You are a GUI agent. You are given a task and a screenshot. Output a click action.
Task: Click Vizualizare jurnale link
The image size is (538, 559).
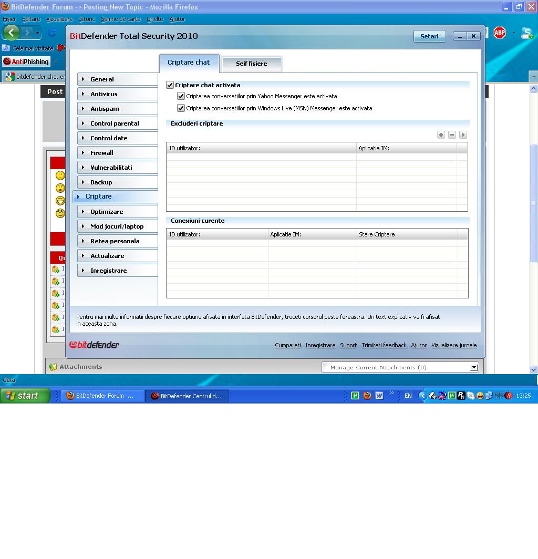454,345
